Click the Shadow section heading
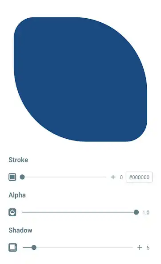161x264 pixels. 20,230
